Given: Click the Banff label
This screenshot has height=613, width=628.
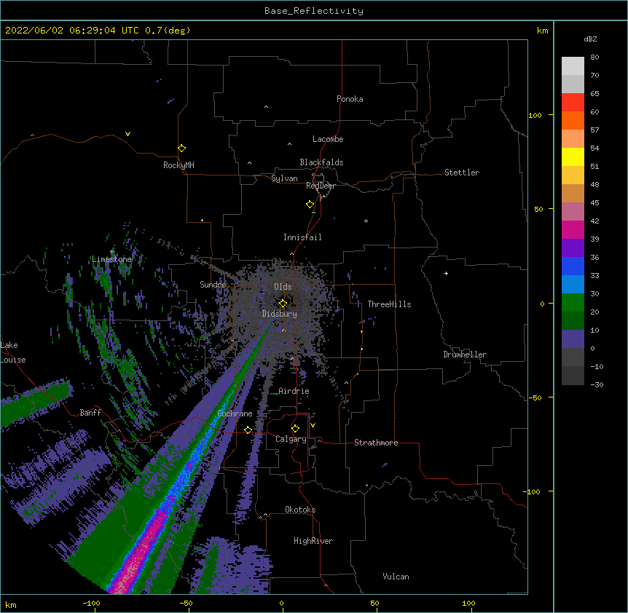Looking at the screenshot, I should tap(90, 413).
